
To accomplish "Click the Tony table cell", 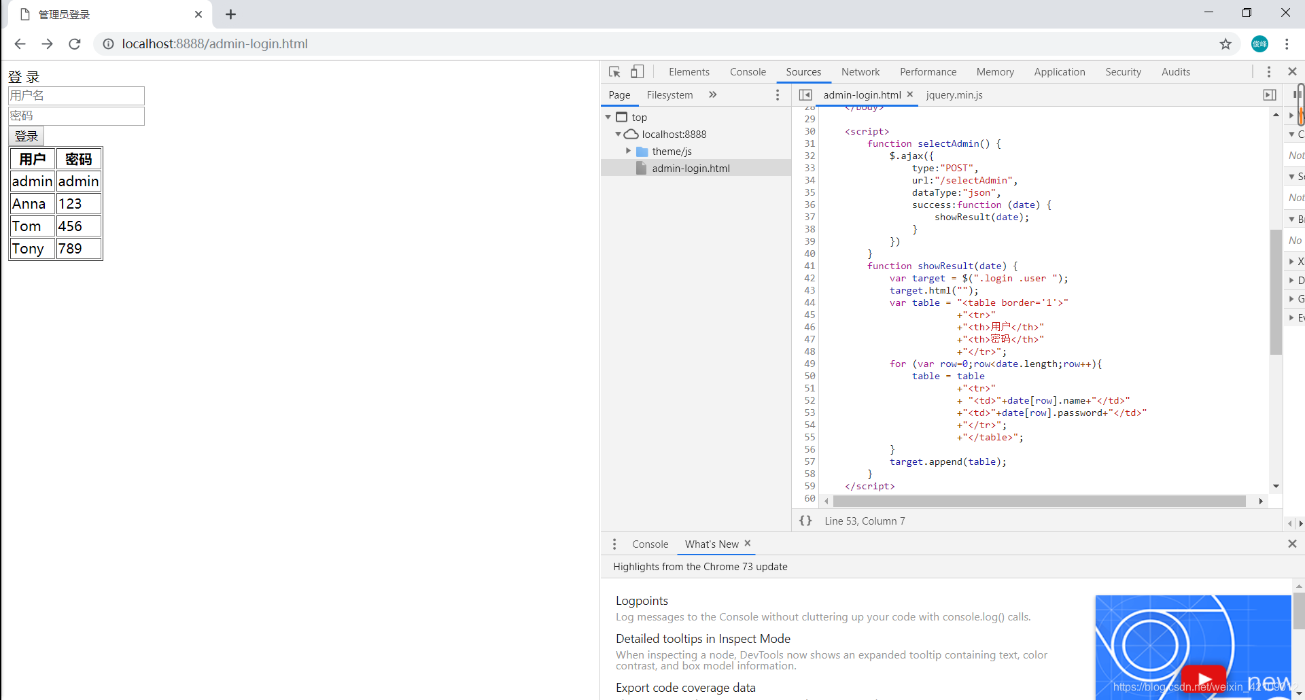I will point(33,249).
